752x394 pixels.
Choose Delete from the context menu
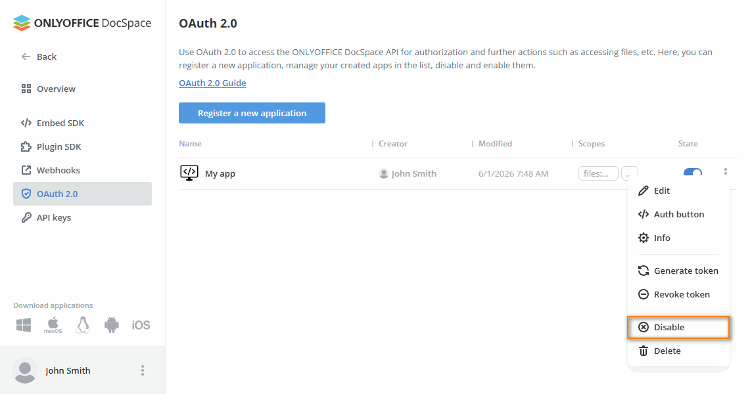click(x=678, y=351)
